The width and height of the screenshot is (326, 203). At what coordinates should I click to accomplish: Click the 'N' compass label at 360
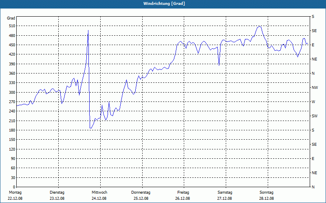313,73
